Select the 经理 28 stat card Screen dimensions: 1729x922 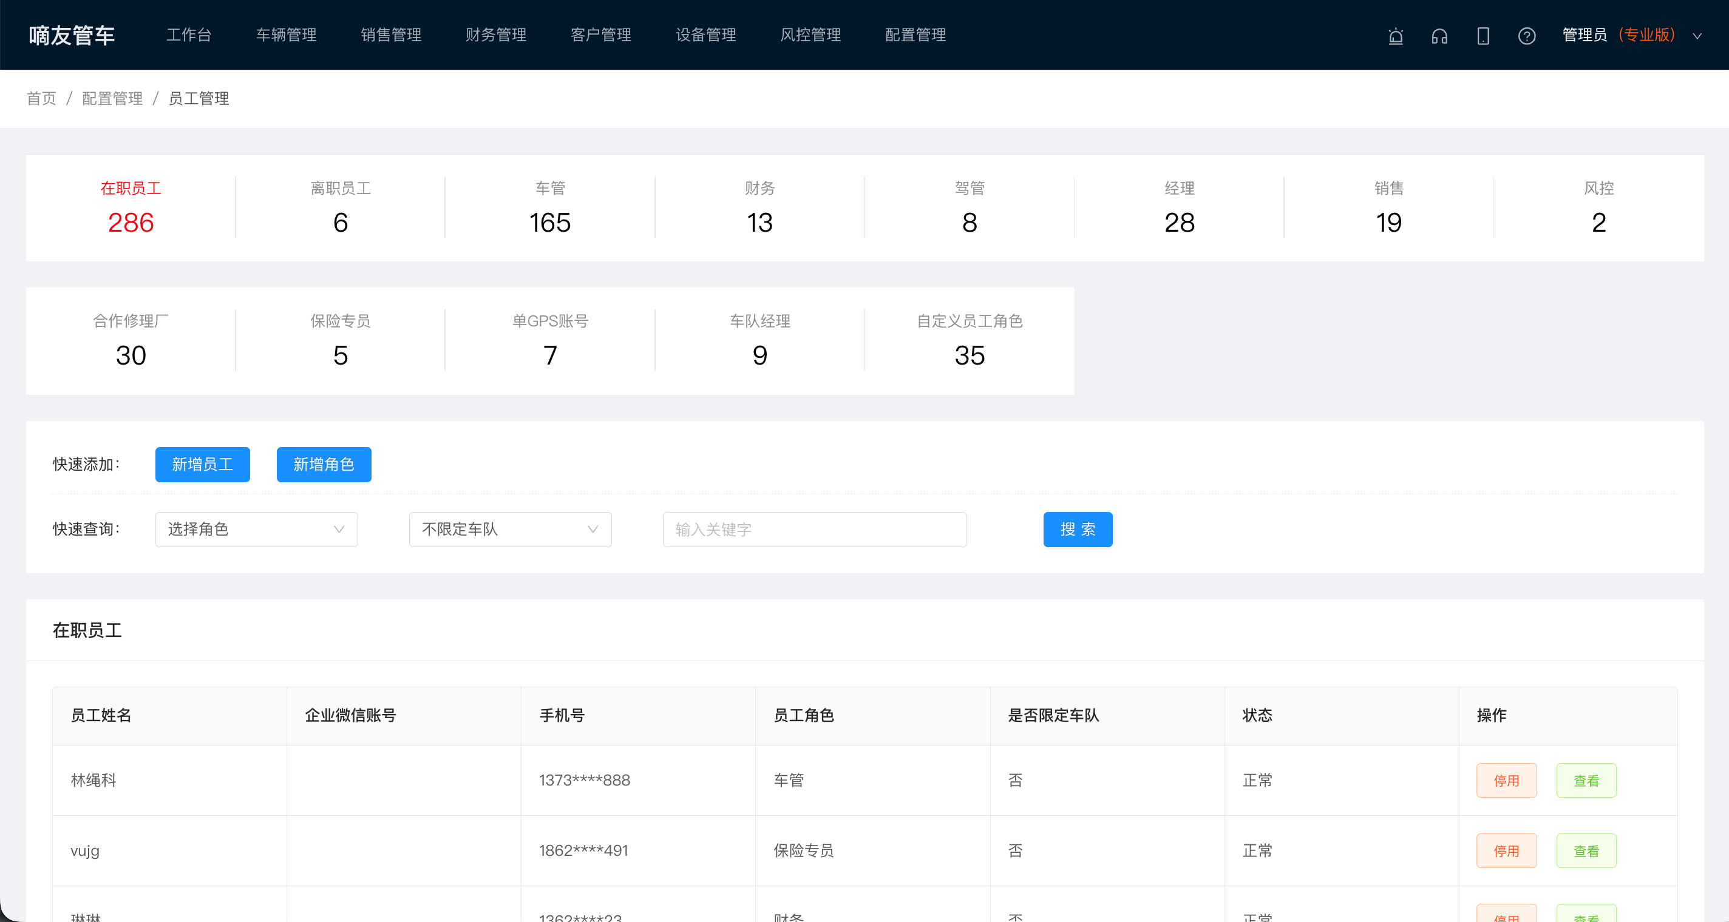(x=1180, y=208)
